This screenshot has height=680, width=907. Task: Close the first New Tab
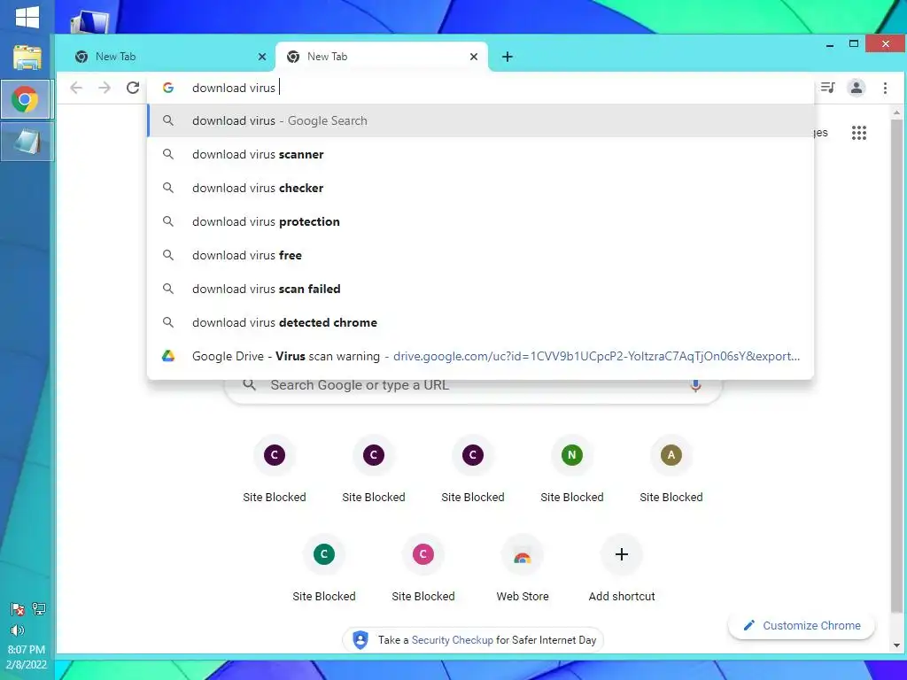pos(262,57)
